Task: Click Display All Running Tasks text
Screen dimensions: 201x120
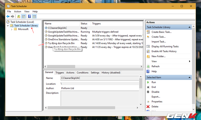Action: (x=165, y=46)
